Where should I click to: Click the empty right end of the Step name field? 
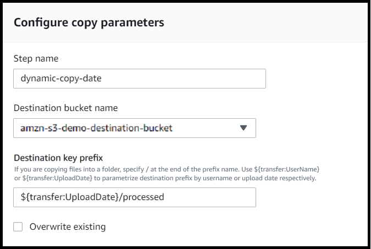click(231, 79)
